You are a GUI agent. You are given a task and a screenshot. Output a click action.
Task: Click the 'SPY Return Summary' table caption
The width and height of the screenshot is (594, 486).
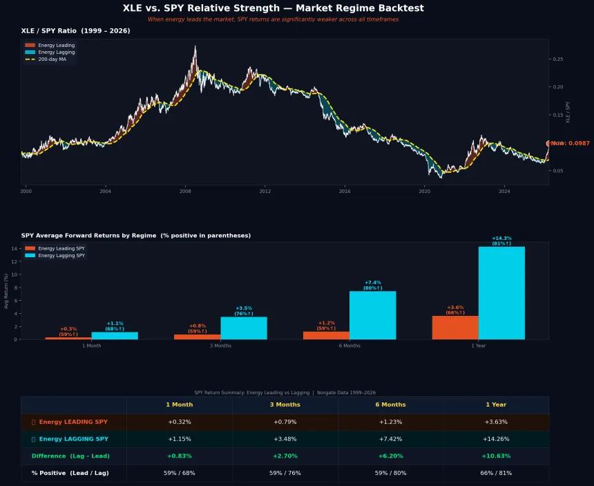tap(285, 393)
